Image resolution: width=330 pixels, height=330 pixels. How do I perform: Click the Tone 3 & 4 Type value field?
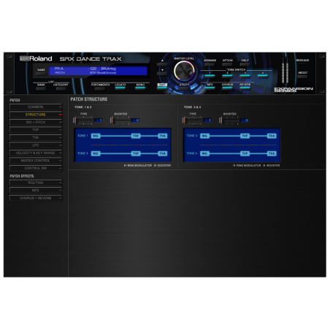[207, 120]
